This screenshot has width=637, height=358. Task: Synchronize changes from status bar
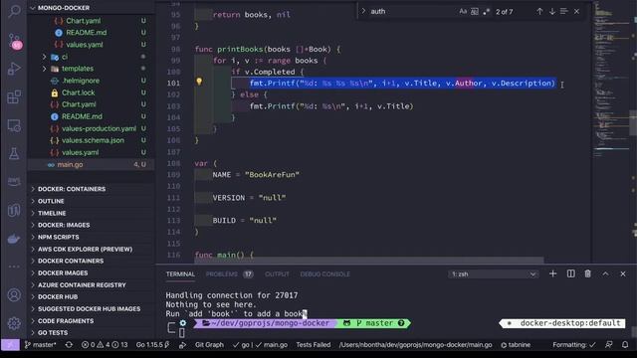pyautogui.click(x=69, y=345)
